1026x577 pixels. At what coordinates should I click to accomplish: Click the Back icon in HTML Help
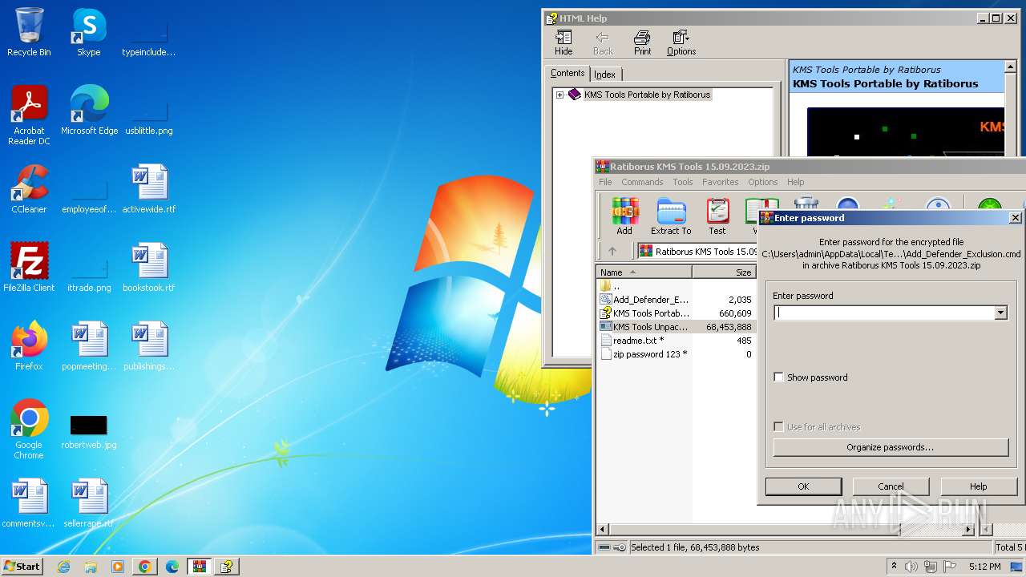coord(603,43)
